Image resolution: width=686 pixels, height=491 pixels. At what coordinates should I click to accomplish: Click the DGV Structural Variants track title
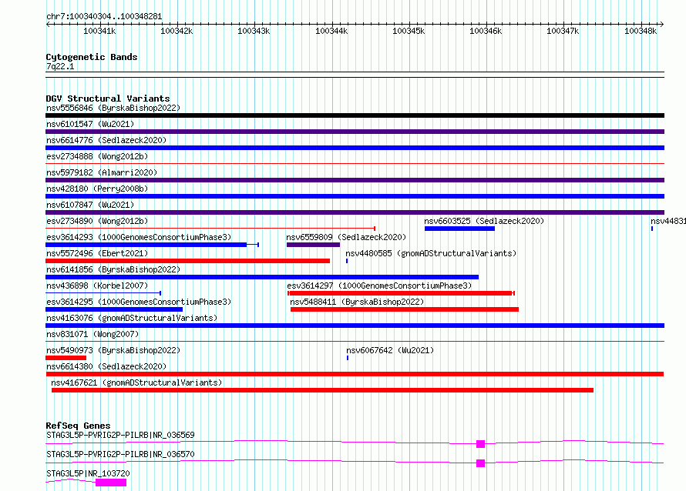(x=108, y=99)
